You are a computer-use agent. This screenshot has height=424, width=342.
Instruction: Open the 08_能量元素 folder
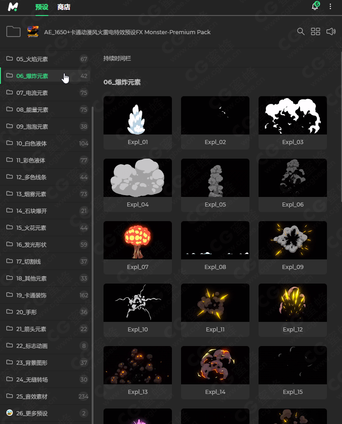click(46, 109)
